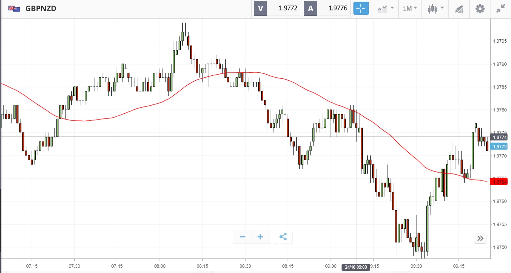Click the V sell price 1.9772 button
The image size is (511, 273).
pyautogui.click(x=277, y=9)
